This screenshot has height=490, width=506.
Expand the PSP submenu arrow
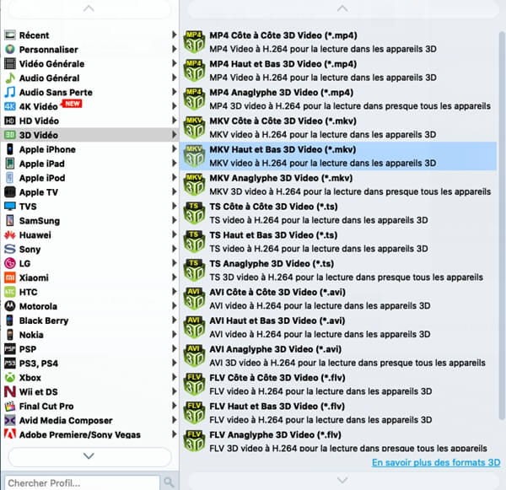174,348
